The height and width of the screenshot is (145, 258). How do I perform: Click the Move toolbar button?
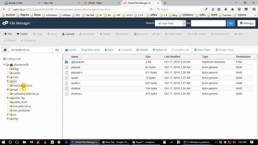(52, 34)
